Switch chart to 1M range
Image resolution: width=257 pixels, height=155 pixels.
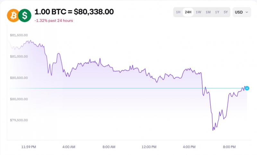pos(208,12)
